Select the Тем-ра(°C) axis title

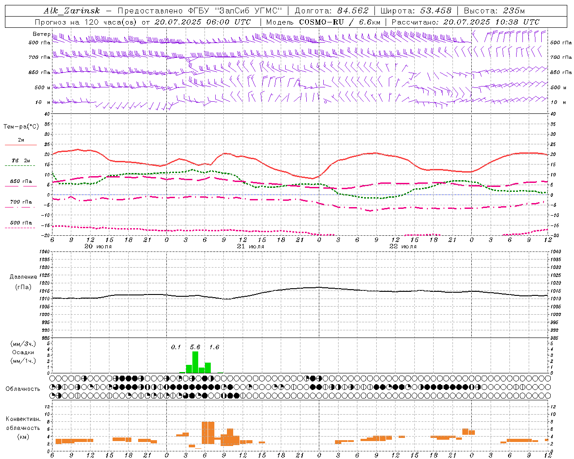pyautogui.click(x=21, y=127)
